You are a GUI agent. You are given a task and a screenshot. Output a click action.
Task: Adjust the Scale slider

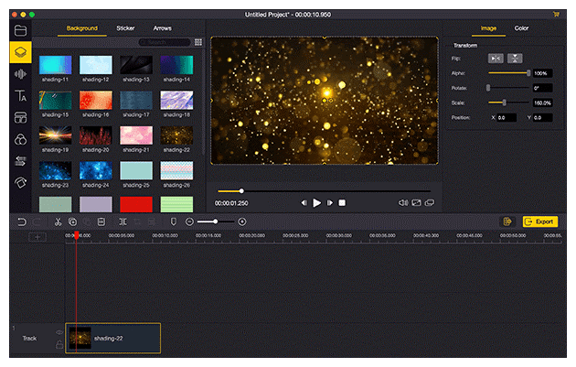pyautogui.click(x=509, y=103)
